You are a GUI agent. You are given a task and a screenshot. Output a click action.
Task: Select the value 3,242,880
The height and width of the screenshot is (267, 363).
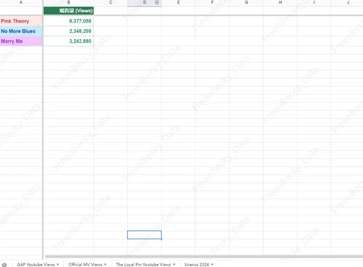coord(68,41)
